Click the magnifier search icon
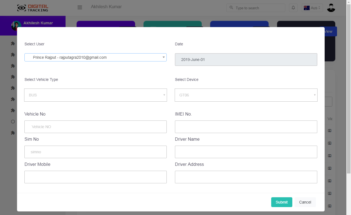This screenshot has height=215, width=351. [x=231, y=8]
